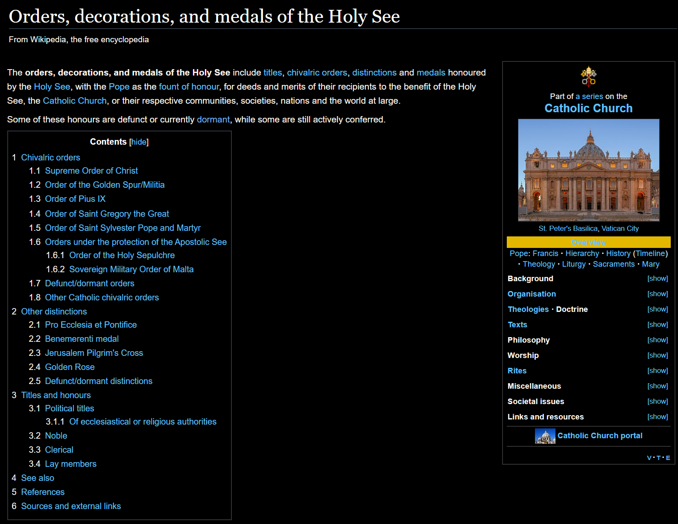Image resolution: width=678 pixels, height=524 pixels.
Task: Click the Catholic Church portal dome icon
Action: coord(545,436)
